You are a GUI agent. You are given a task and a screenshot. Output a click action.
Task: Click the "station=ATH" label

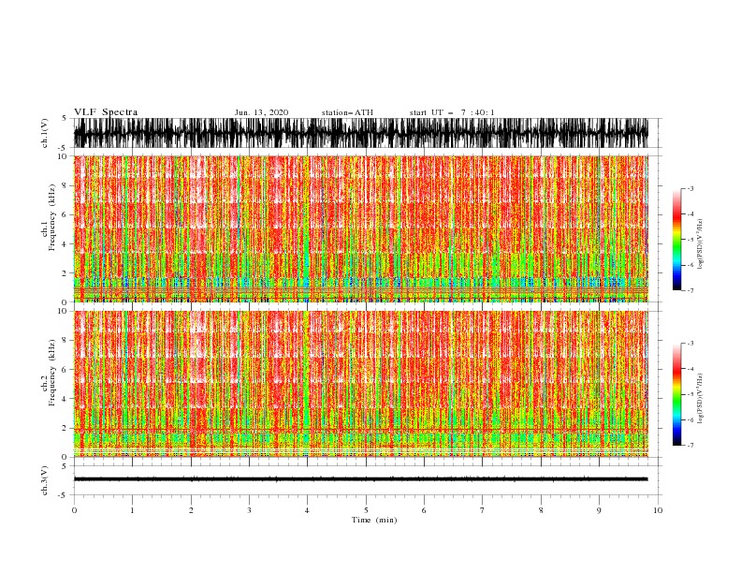[x=347, y=112]
